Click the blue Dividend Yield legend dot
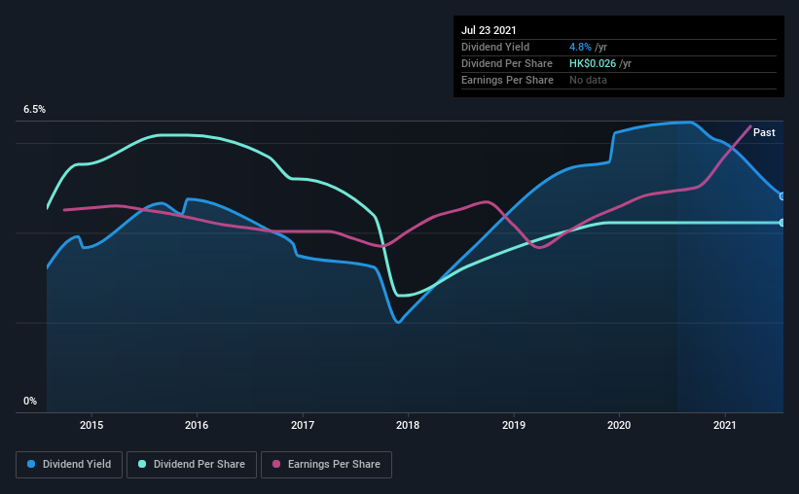 [x=31, y=464]
